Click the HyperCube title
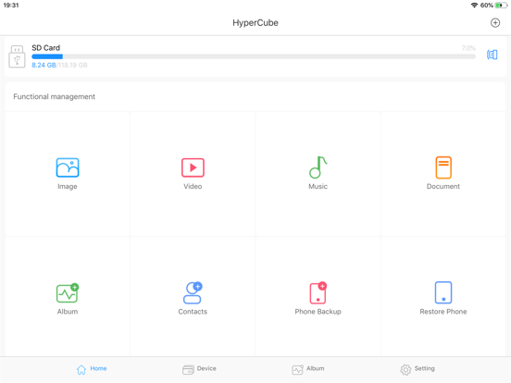Viewport: 511px width, 383px height. [255, 23]
